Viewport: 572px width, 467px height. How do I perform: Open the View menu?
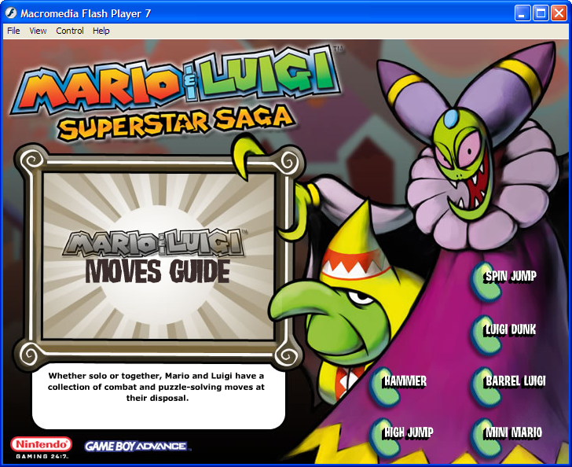click(38, 31)
